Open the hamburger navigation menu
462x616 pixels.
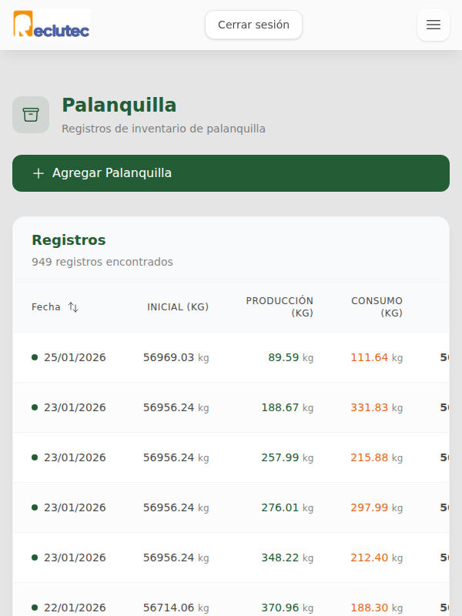433,25
